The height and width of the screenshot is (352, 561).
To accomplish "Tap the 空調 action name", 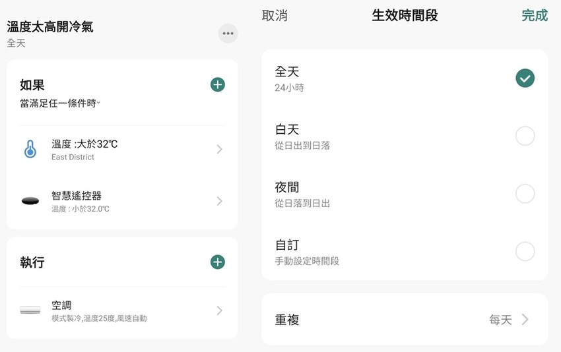I will pyautogui.click(x=61, y=305).
